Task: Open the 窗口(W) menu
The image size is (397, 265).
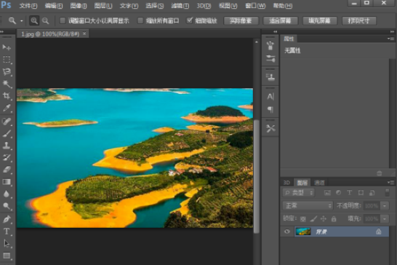Action: (x=255, y=6)
